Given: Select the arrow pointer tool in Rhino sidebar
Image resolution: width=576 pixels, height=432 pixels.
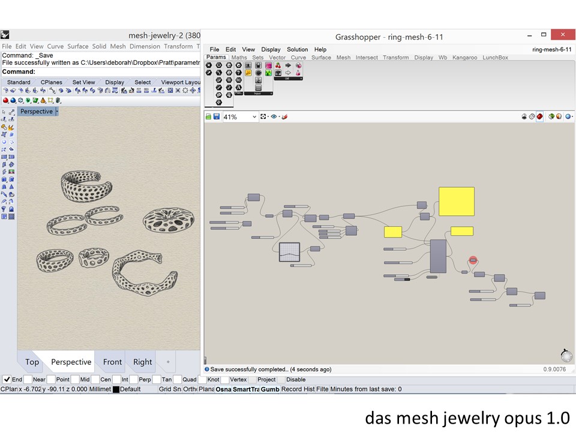Looking at the screenshot, I should (4, 112).
